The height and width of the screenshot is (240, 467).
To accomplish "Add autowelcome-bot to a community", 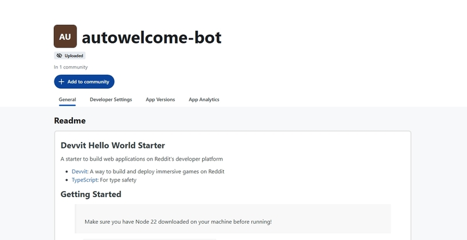I will pos(84,82).
